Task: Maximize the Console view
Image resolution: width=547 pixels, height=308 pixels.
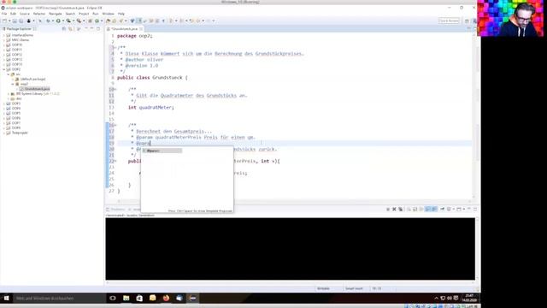Action: [475, 209]
